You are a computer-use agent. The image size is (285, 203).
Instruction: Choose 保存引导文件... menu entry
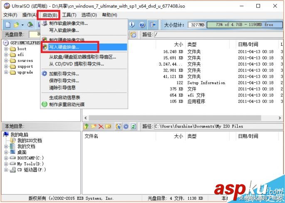pos(84,81)
